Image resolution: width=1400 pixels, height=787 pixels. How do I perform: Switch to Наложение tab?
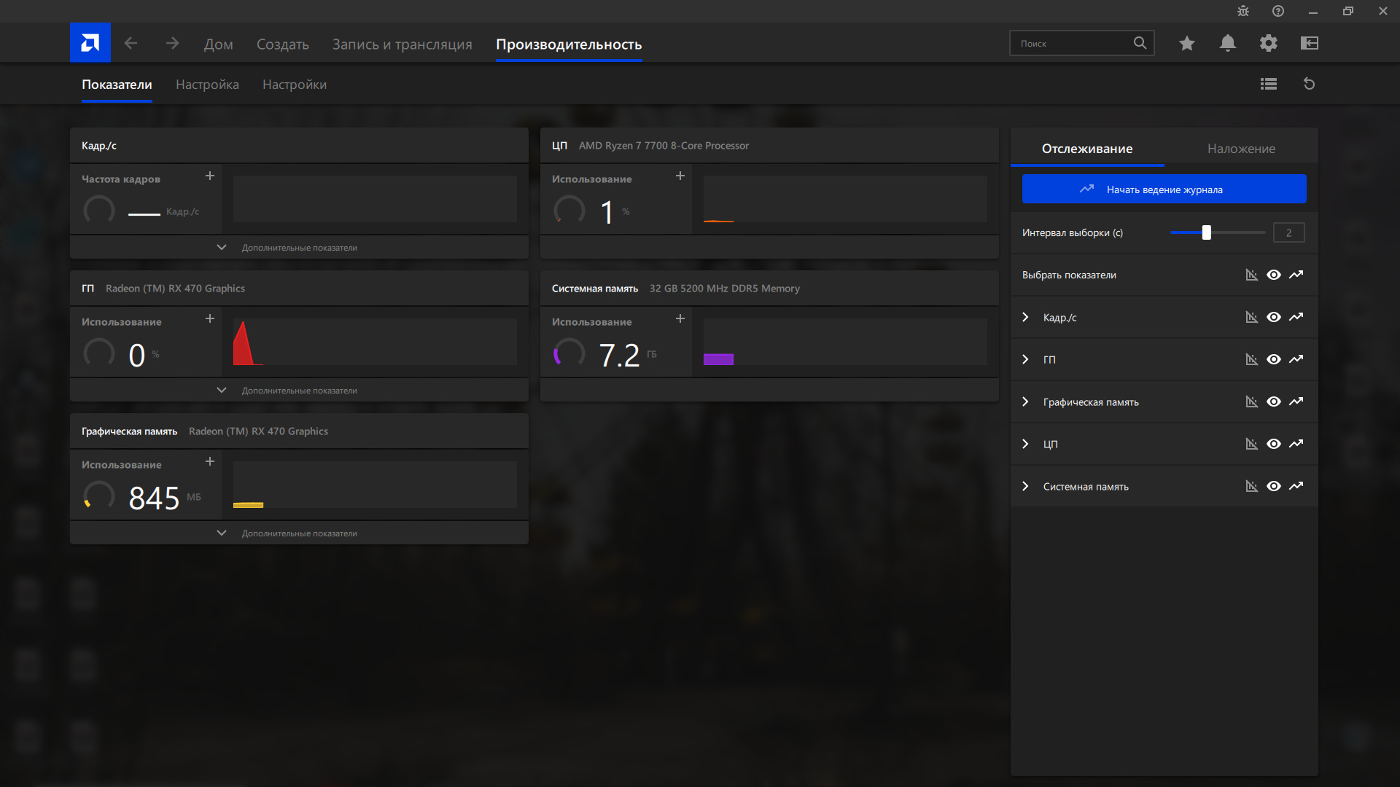[1241, 149]
